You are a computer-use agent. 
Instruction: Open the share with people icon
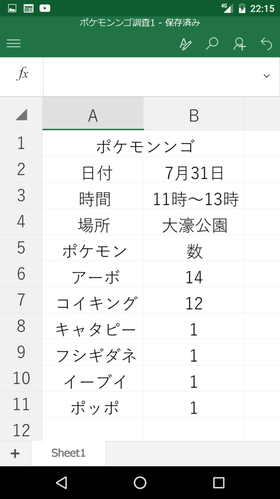click(x=240, y=44)
